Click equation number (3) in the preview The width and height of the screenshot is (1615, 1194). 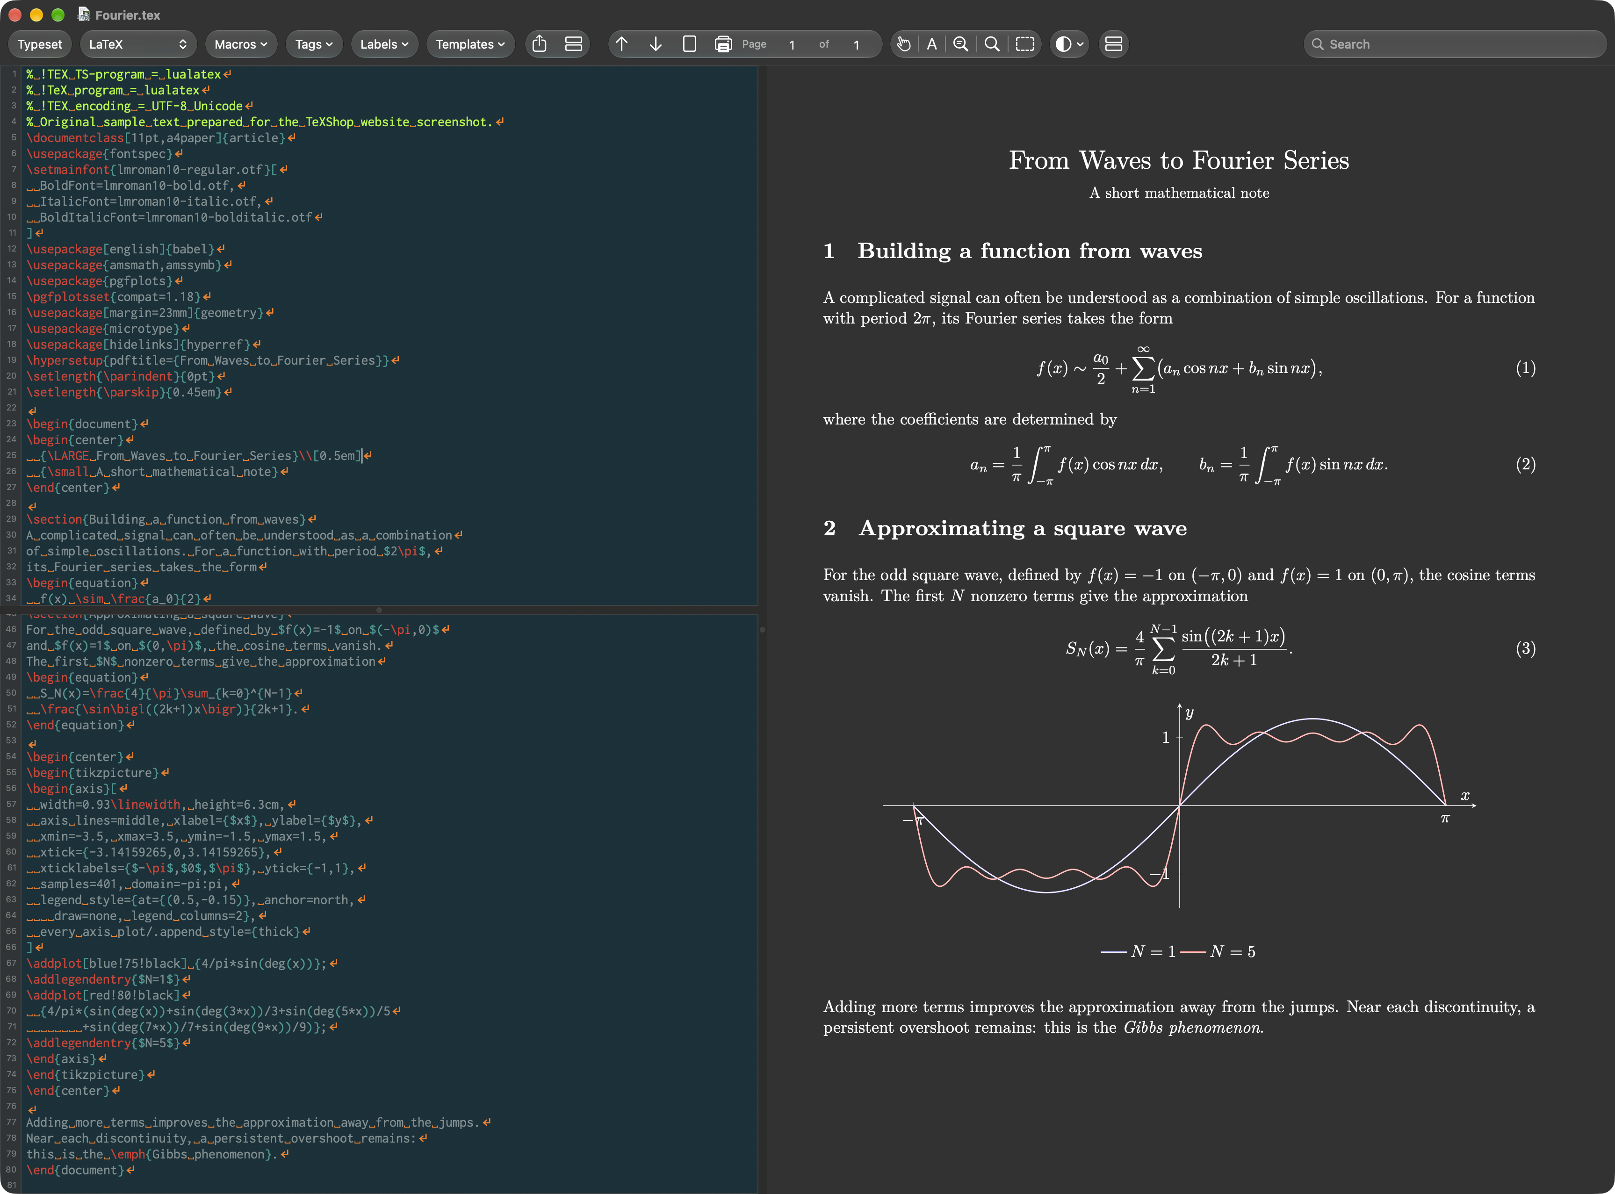[1525, 649]
